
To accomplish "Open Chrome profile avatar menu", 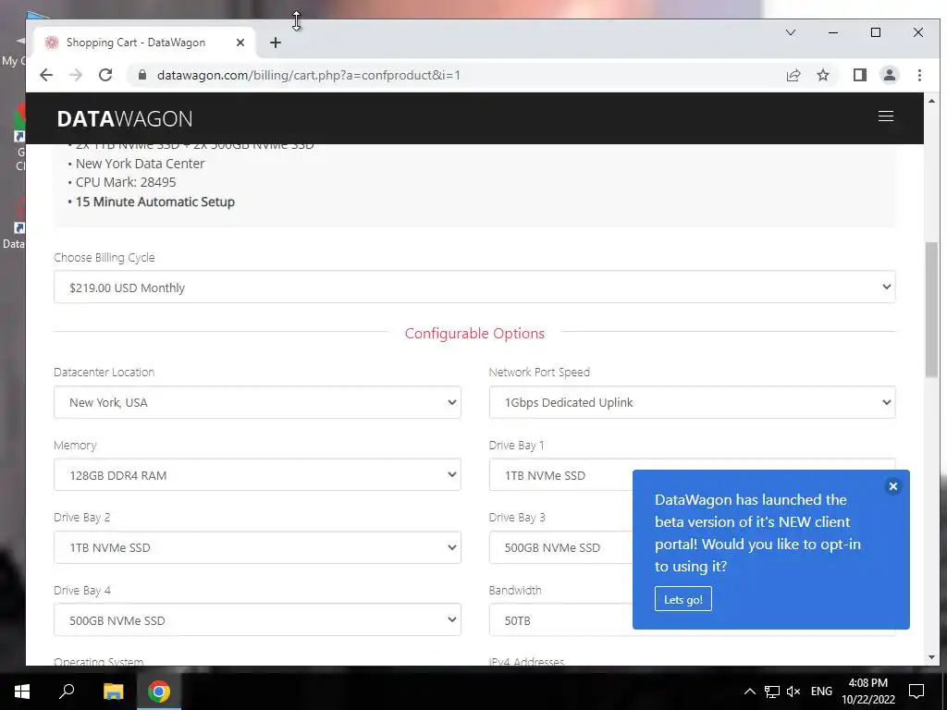I will pyautogui.click(x=889, y=75).
